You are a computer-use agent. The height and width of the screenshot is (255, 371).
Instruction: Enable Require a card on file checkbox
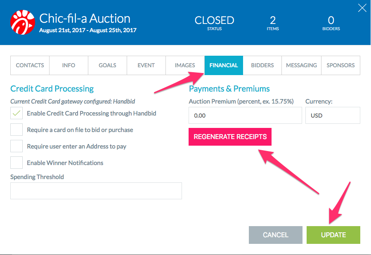pyautogui.click(x=17, y=130)
